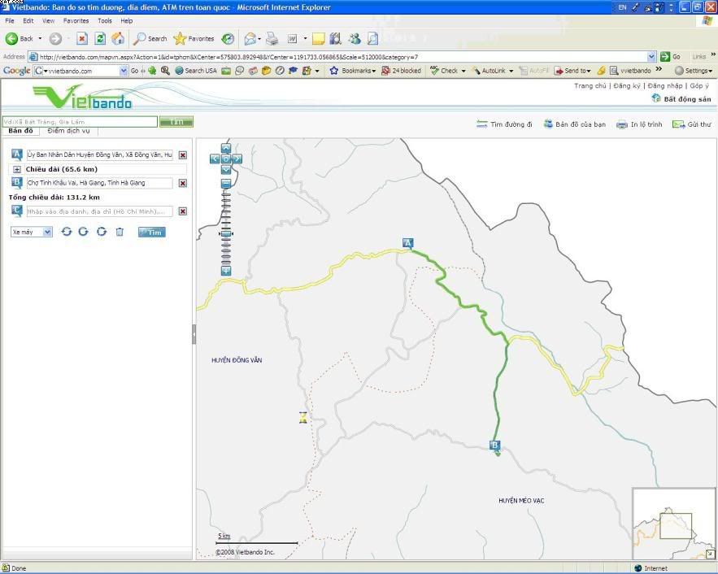
Task: Go to Home page via house icon
Action: (118, 39)
